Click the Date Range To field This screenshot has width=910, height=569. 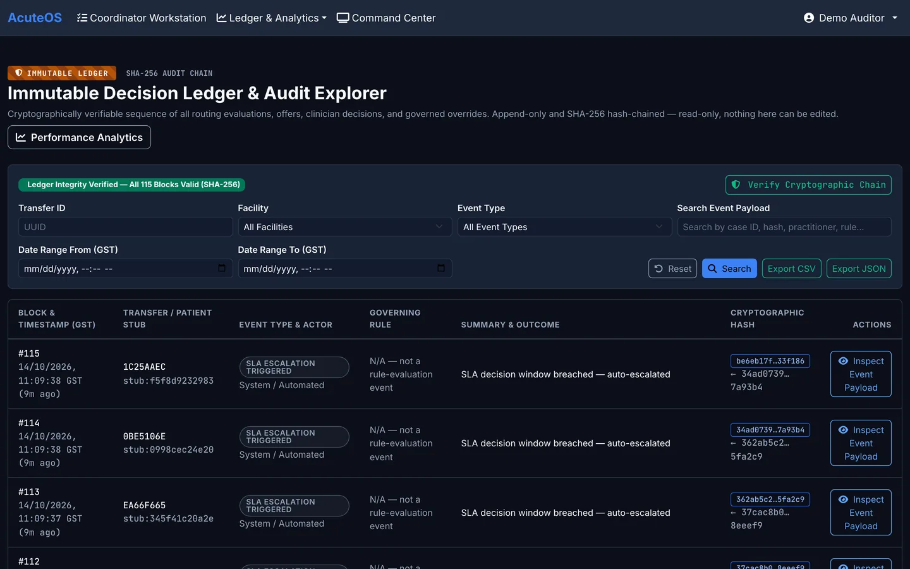point(344,269)
